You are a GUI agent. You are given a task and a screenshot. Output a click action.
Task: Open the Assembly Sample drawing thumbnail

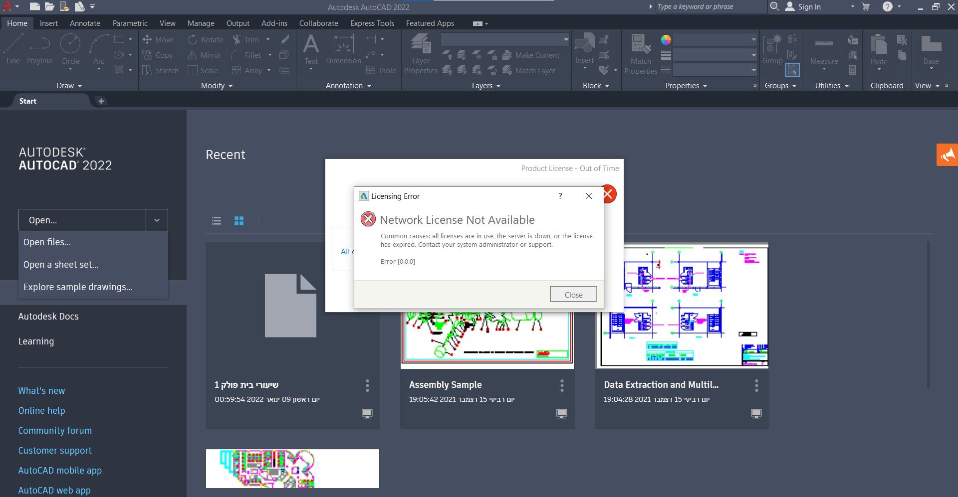click(487, 340)
